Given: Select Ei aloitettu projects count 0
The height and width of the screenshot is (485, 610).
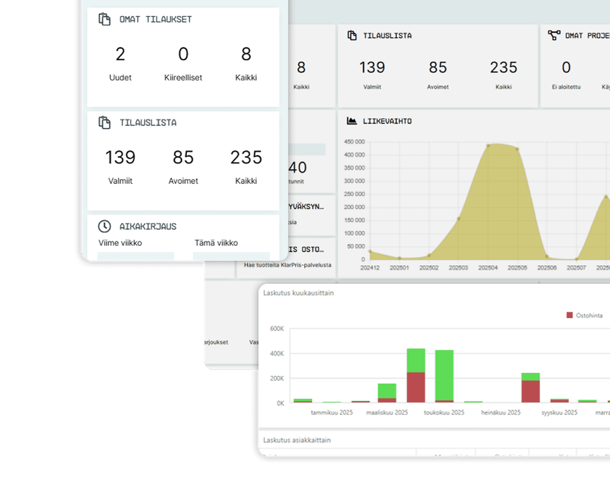Looking at the screenshot, I should pos(566,67).
